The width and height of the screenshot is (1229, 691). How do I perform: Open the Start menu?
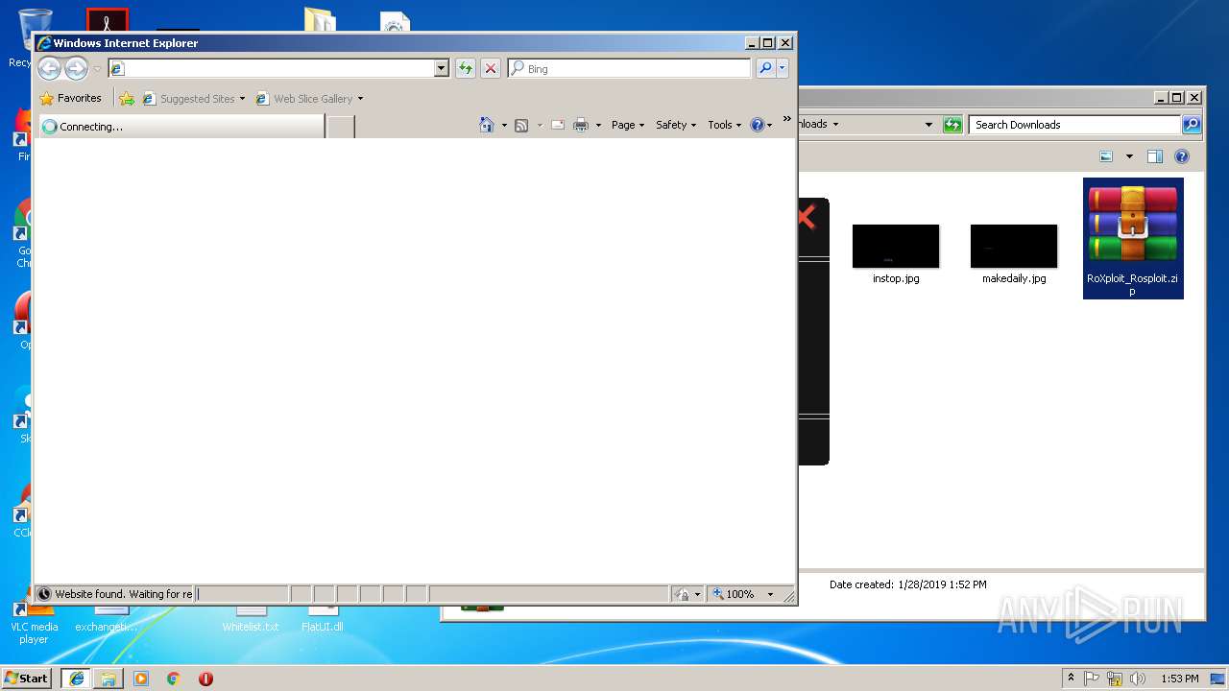coord(26,678)
